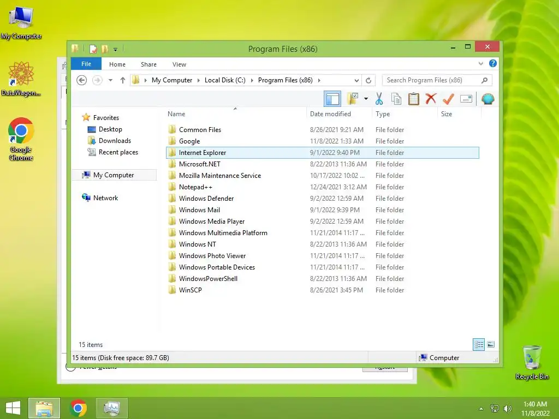Click the folder options icon in toolbar
559x419 pixels.
click(x=352, y=99)
